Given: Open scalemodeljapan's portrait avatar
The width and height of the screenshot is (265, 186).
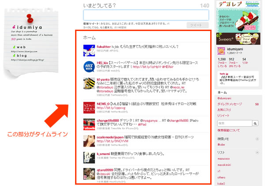Looking at the screenshot, I should click(x=89, y=141).
